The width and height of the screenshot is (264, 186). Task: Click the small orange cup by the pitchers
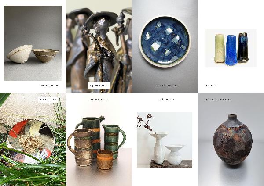pos(105,159)
